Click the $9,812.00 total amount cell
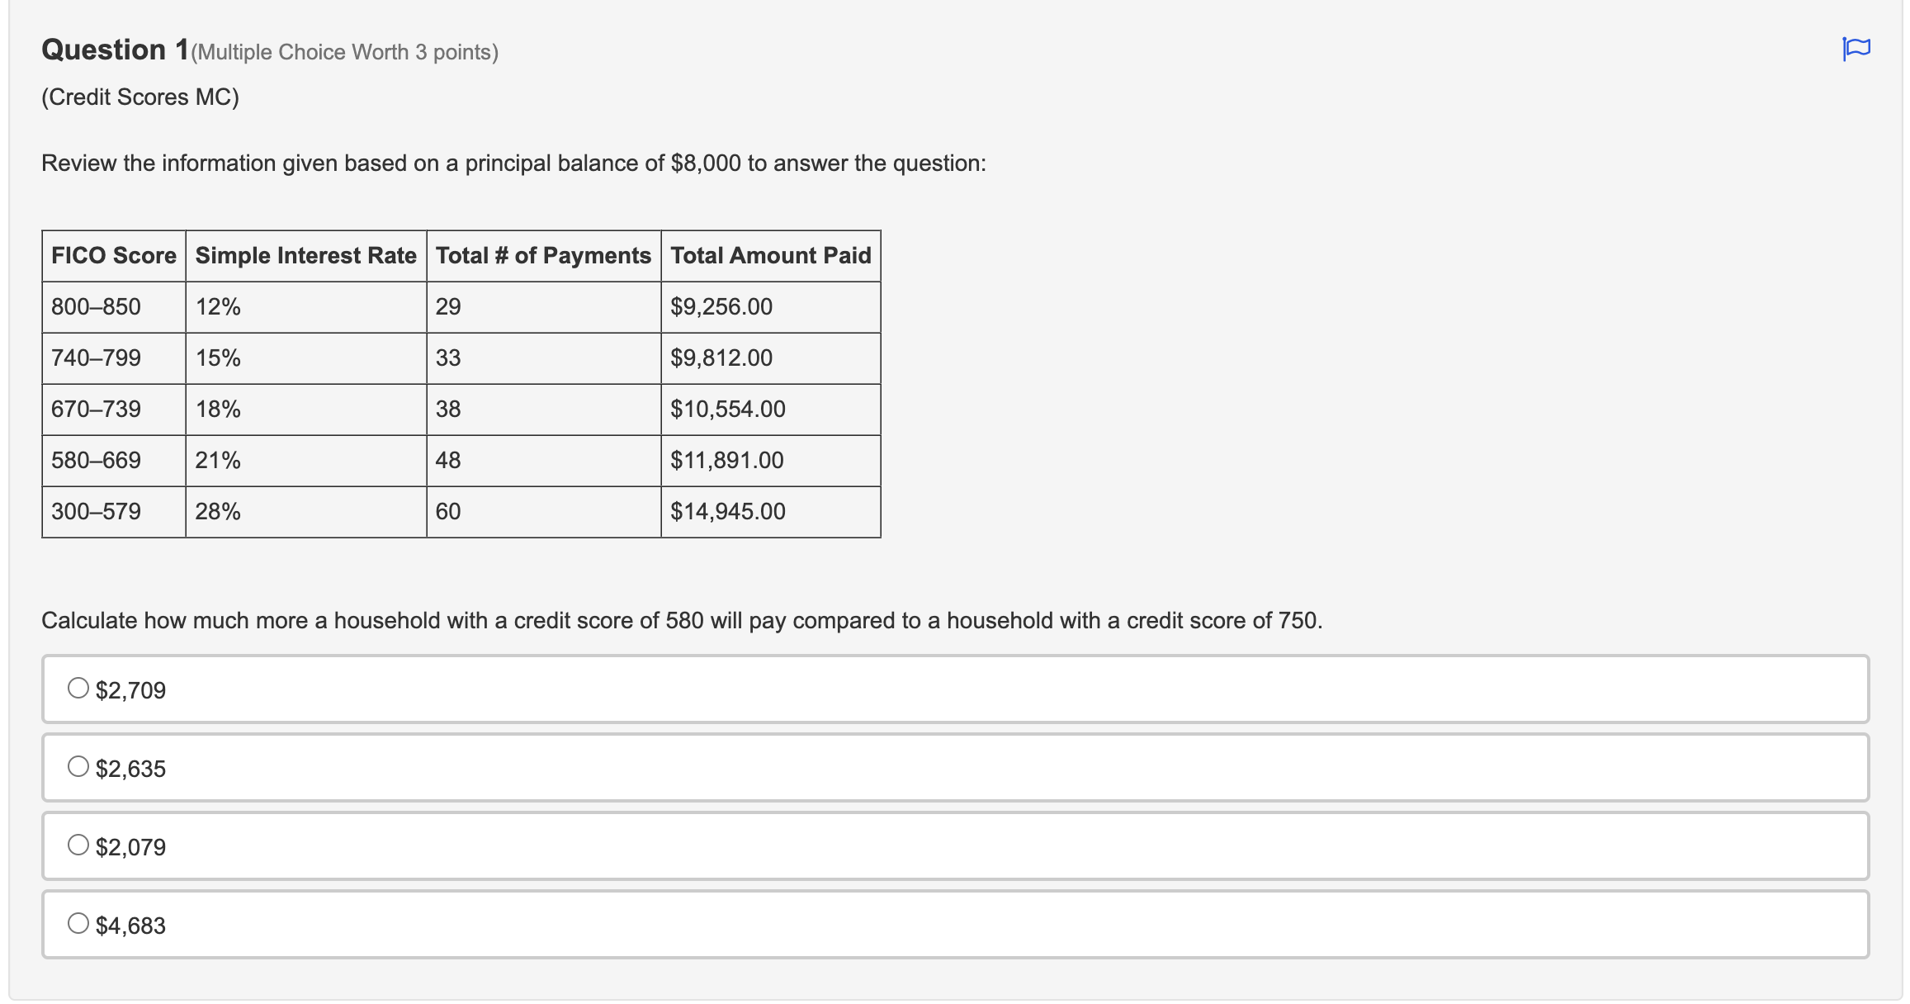Screen dimensions: 1910x1004 [x=771, y=358]
